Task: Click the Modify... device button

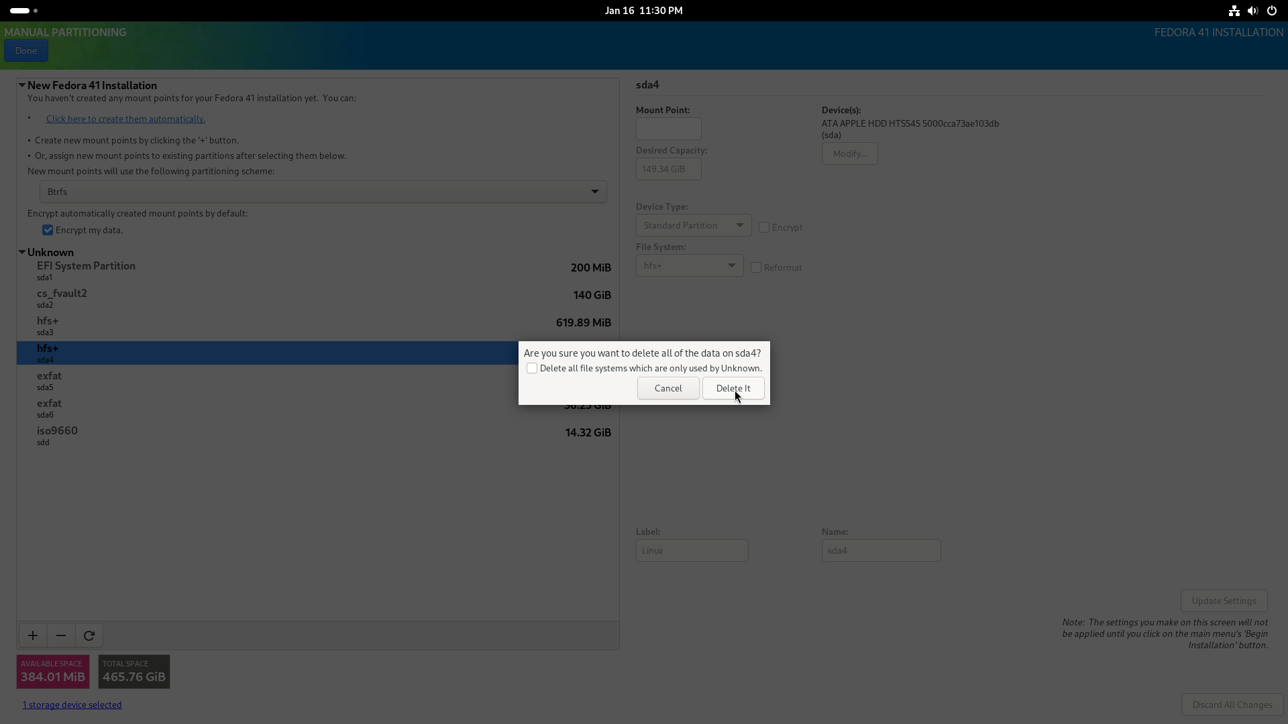Action: 850,154
